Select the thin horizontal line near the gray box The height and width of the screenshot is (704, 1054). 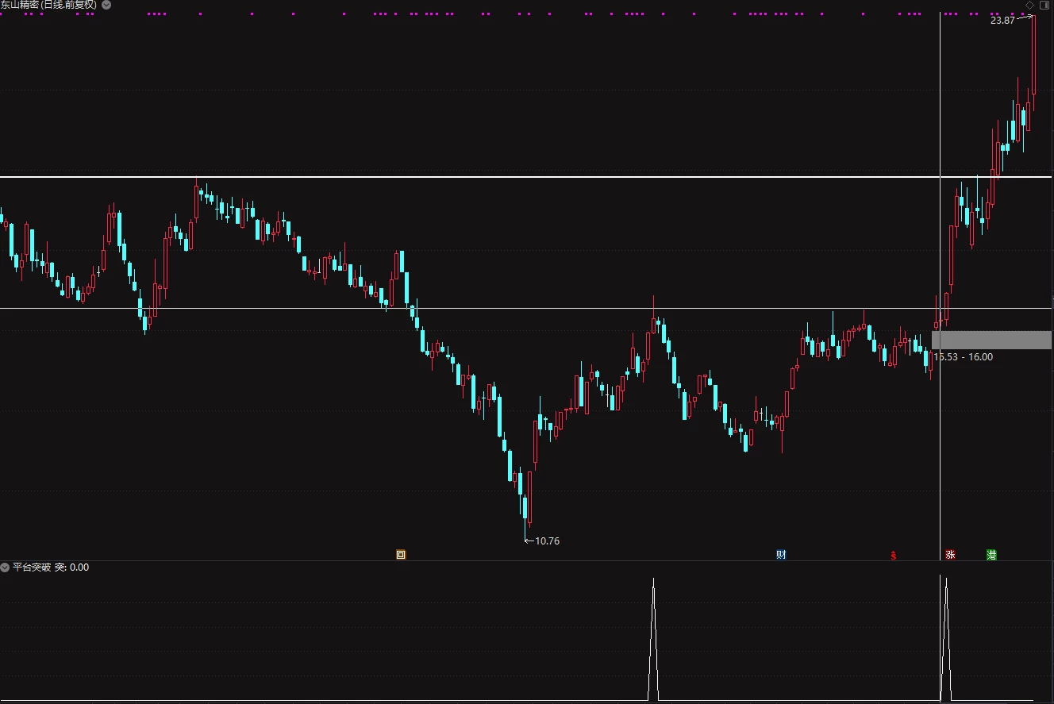[x=527, y=308]
